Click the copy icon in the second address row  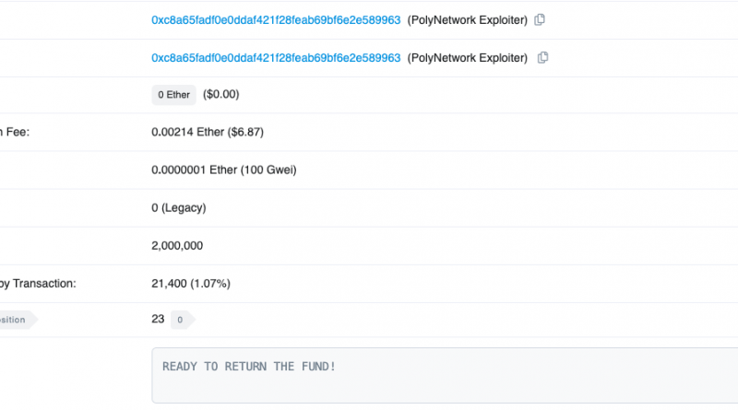pos(542,57)
